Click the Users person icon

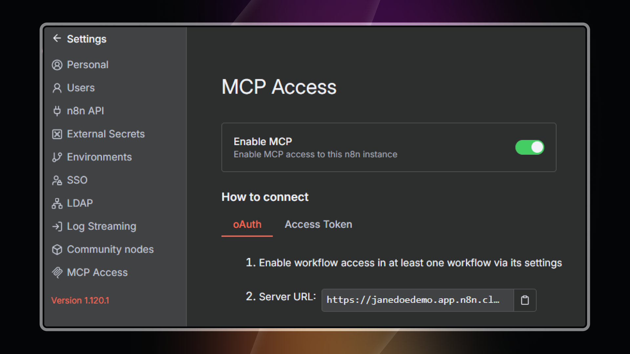click(x=57, y=88)
